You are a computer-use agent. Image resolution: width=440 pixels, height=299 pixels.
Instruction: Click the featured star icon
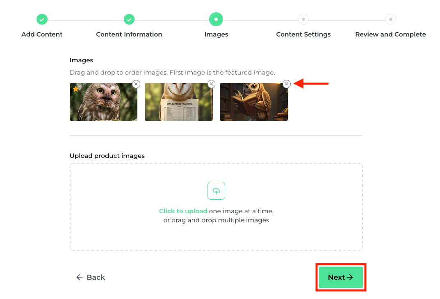[x=76, y=89]
